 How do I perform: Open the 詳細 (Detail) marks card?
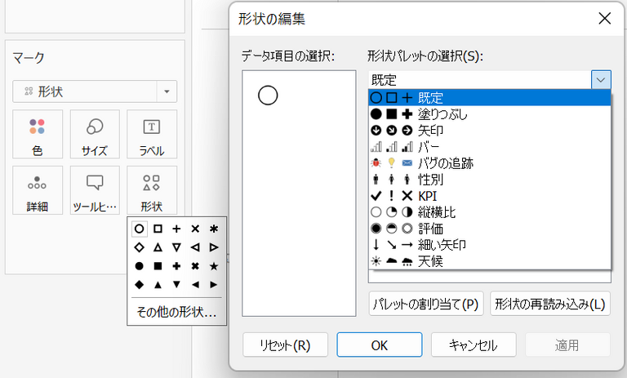[38, 190]
